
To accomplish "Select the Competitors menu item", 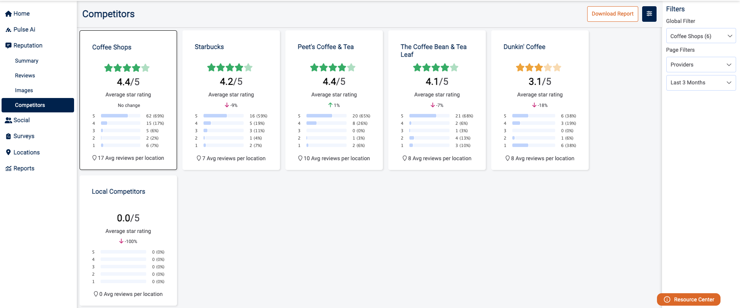I will pos(38,105).
